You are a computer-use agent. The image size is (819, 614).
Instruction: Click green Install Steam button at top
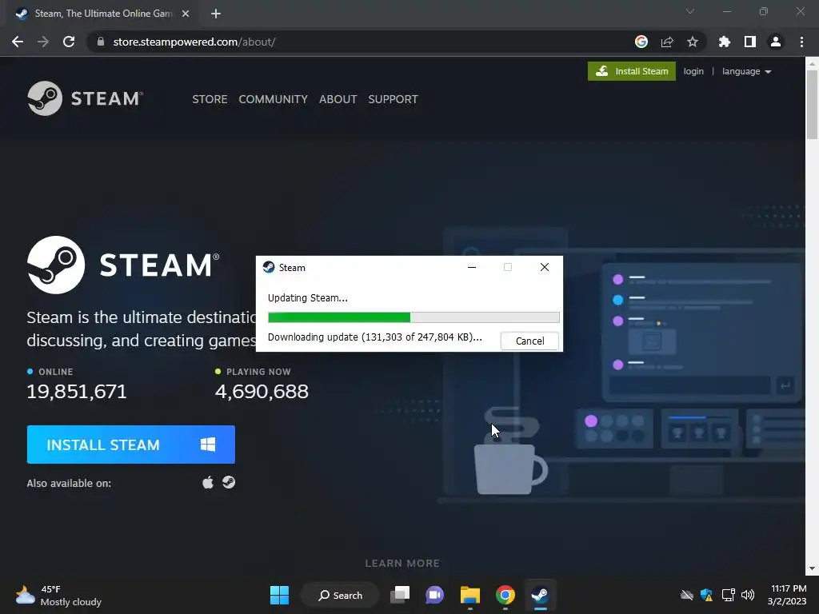[x=632, y=71]
